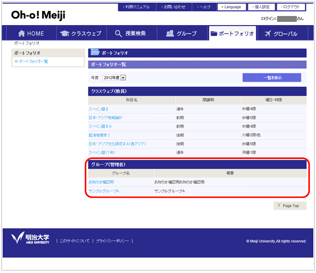Click プライバシーポリシー footer link
This screenshot has height=273, width=316.
pyautogui.click(x=112, y=241)
